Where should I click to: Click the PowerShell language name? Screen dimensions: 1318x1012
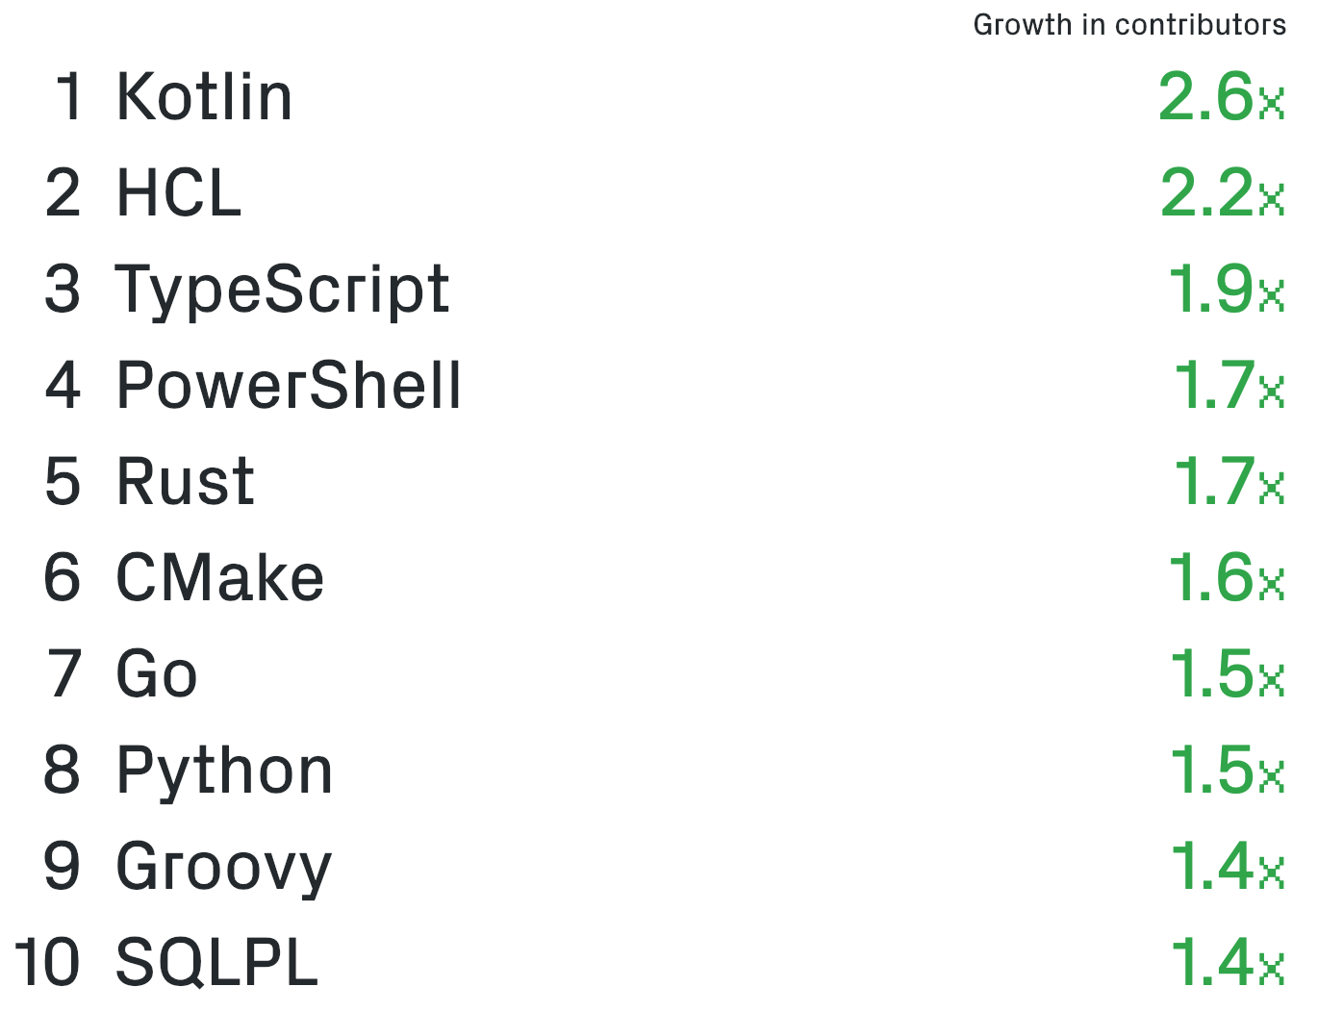pyautogui.click(x=289, y=386)
